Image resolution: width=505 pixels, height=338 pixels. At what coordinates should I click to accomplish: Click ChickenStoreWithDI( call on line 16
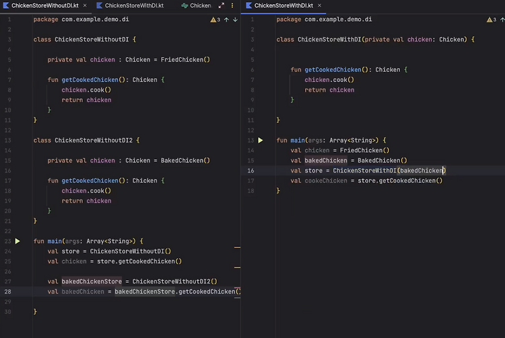[366, 170]
